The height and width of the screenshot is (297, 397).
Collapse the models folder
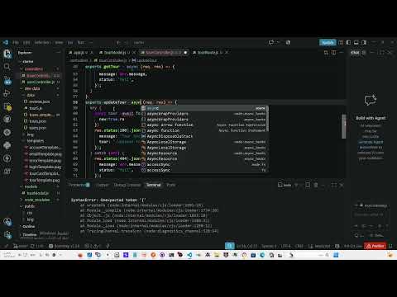31,186
